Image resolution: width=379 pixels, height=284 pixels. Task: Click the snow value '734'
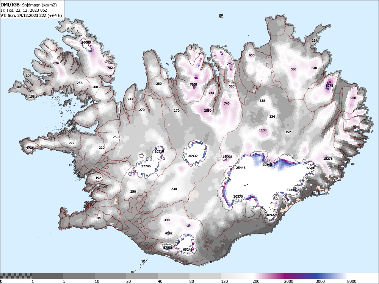click(x=211, y=93)
